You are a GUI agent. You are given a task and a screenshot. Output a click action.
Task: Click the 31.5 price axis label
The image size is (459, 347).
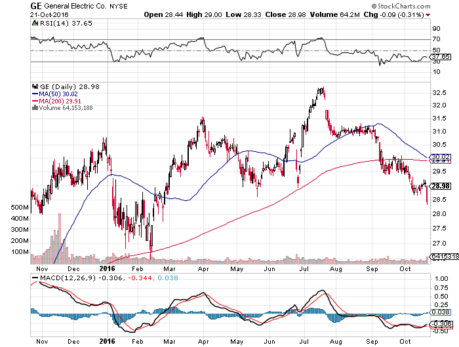pos(439,119)
